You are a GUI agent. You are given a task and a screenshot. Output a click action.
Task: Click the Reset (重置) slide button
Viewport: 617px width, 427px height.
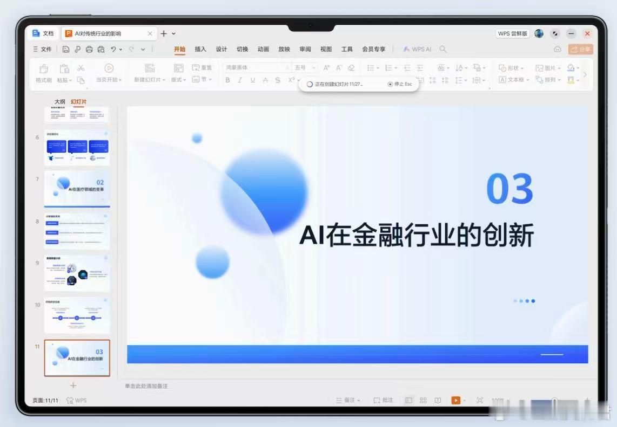coord(202,68)
